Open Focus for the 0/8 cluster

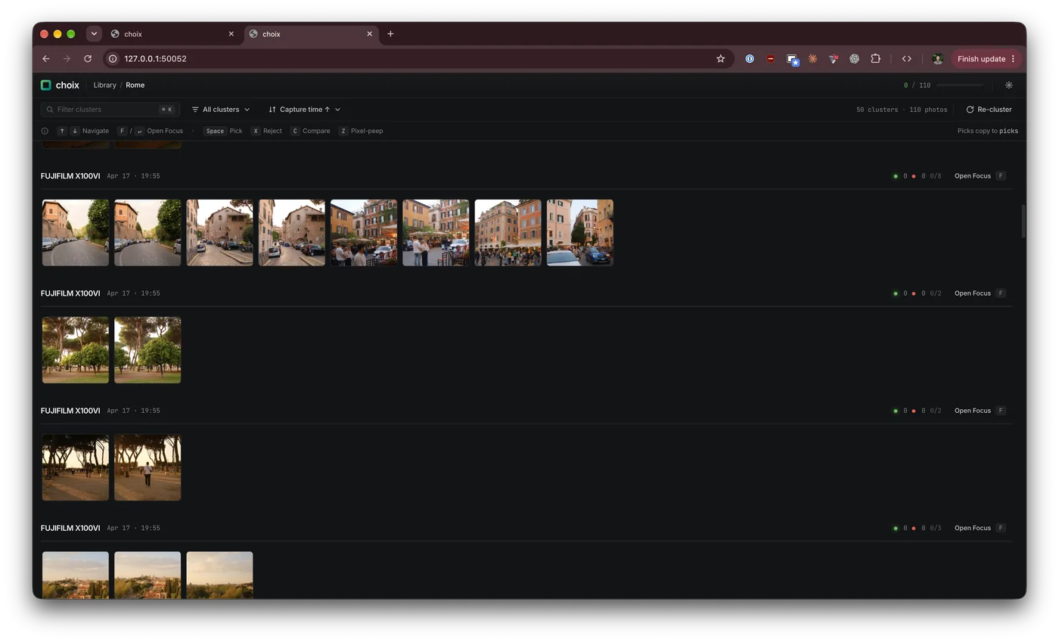pyautogui.click(x=980, y=176)
